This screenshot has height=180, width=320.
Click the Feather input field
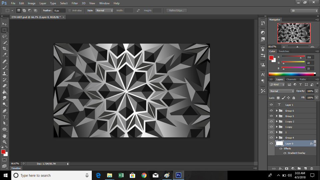click(x=59, y=11)
